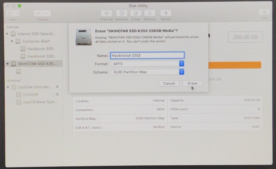Click the GUID Partition Map value in table
Screen dimensions: 276x169
tap(150, 118)
